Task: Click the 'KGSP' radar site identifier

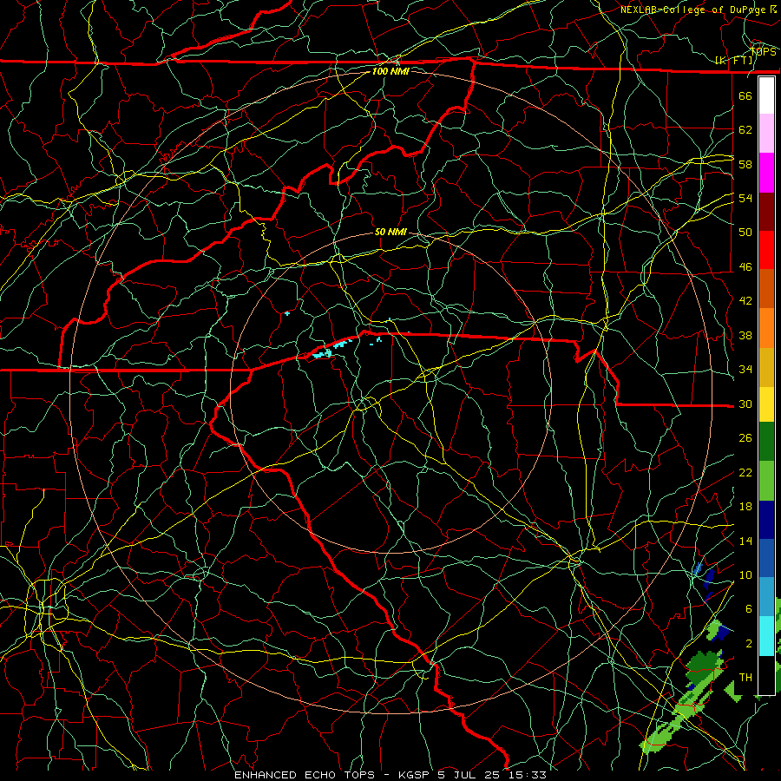Action: coord(416,775)
